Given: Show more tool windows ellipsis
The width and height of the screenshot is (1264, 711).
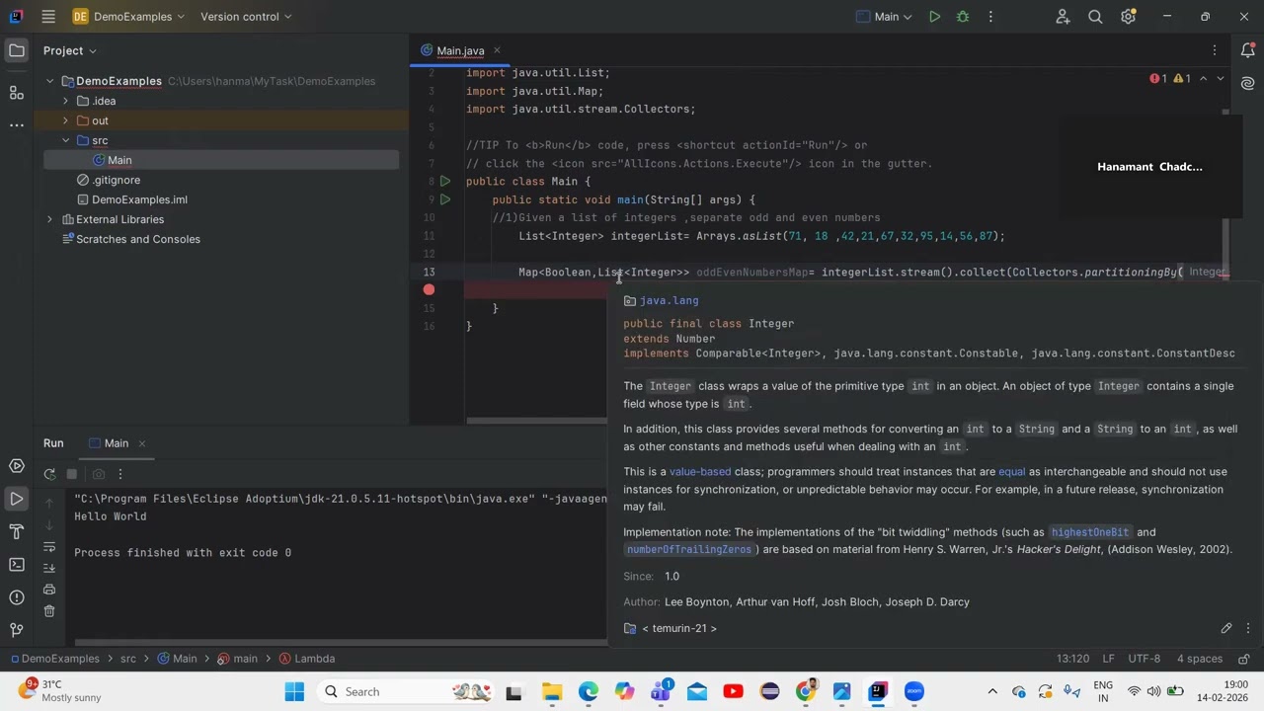Looking at the screenshot, I should point(17,124).
